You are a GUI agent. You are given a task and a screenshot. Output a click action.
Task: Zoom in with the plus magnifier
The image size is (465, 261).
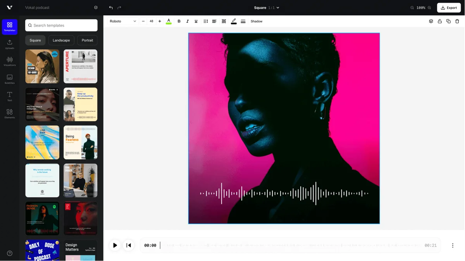pos(429,8)
